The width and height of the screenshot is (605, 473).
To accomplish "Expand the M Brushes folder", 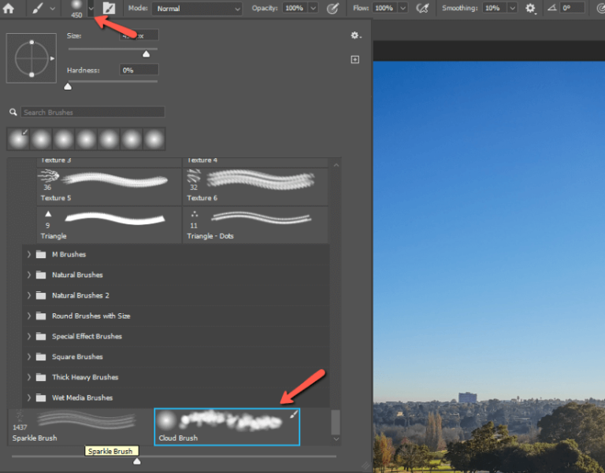I will (29, 254).
